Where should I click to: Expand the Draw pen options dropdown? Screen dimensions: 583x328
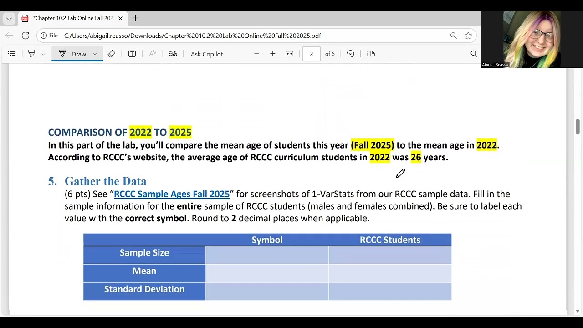pyautogui.click(x=95, y=54)
